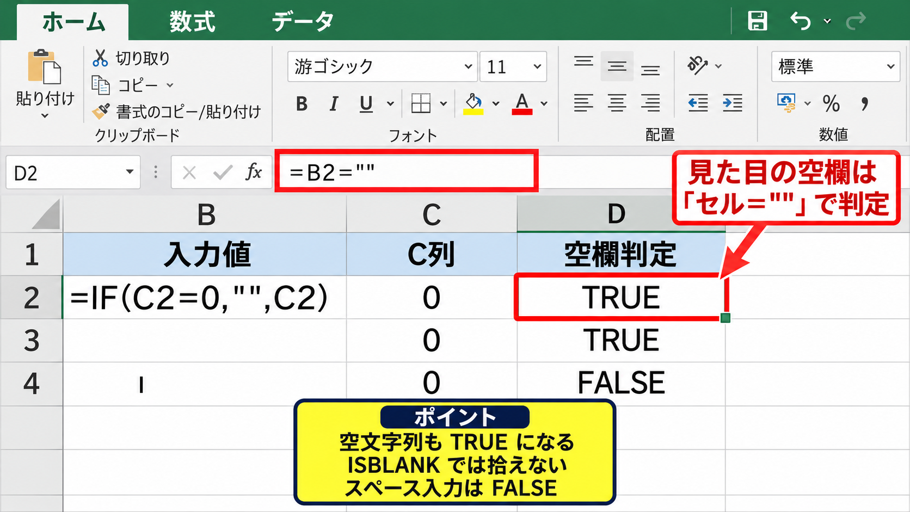Screen dimensions: 910x512
Task: Click 書式のコピー/貼り付け label
Action: coord(188,112)
